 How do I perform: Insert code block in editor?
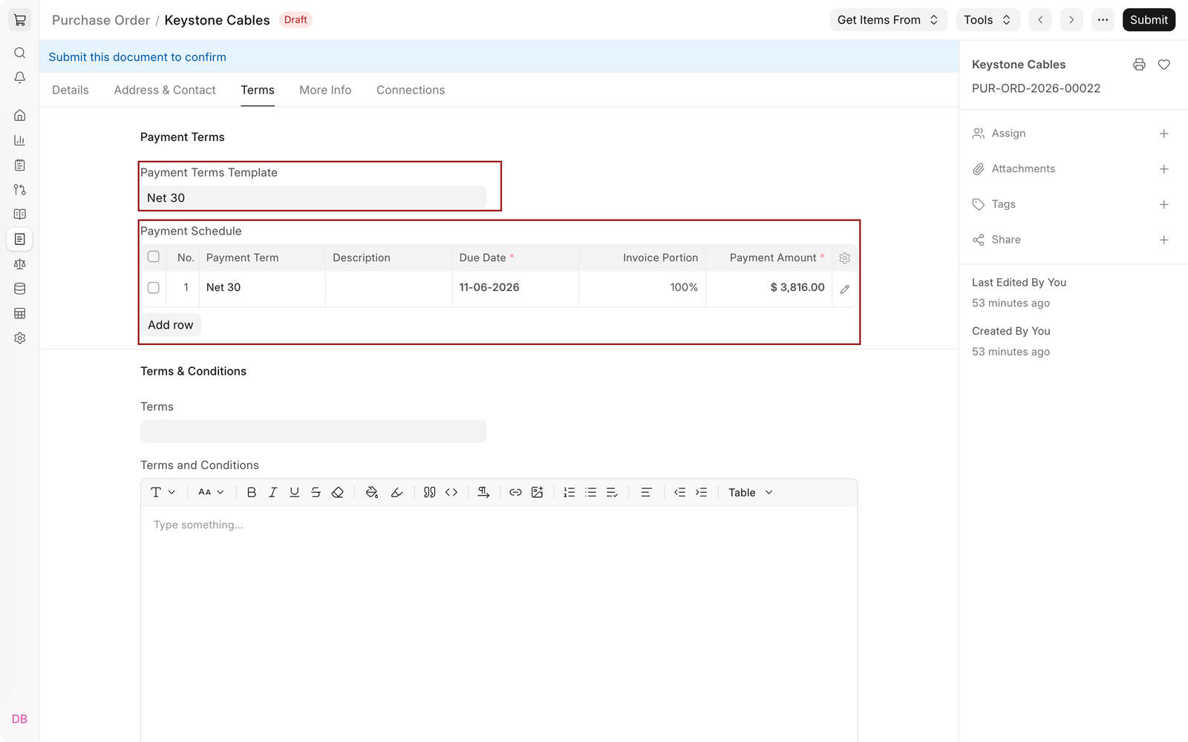(451, 492)
